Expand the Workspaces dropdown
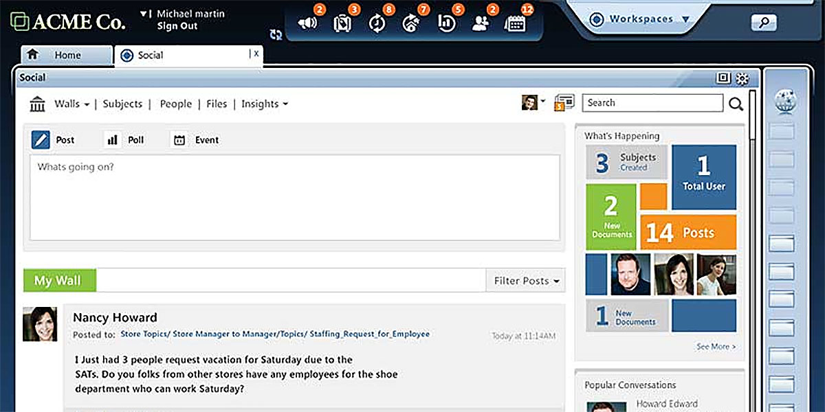The width and height of the screenshot is (825, 412). [x=639, y=19]
